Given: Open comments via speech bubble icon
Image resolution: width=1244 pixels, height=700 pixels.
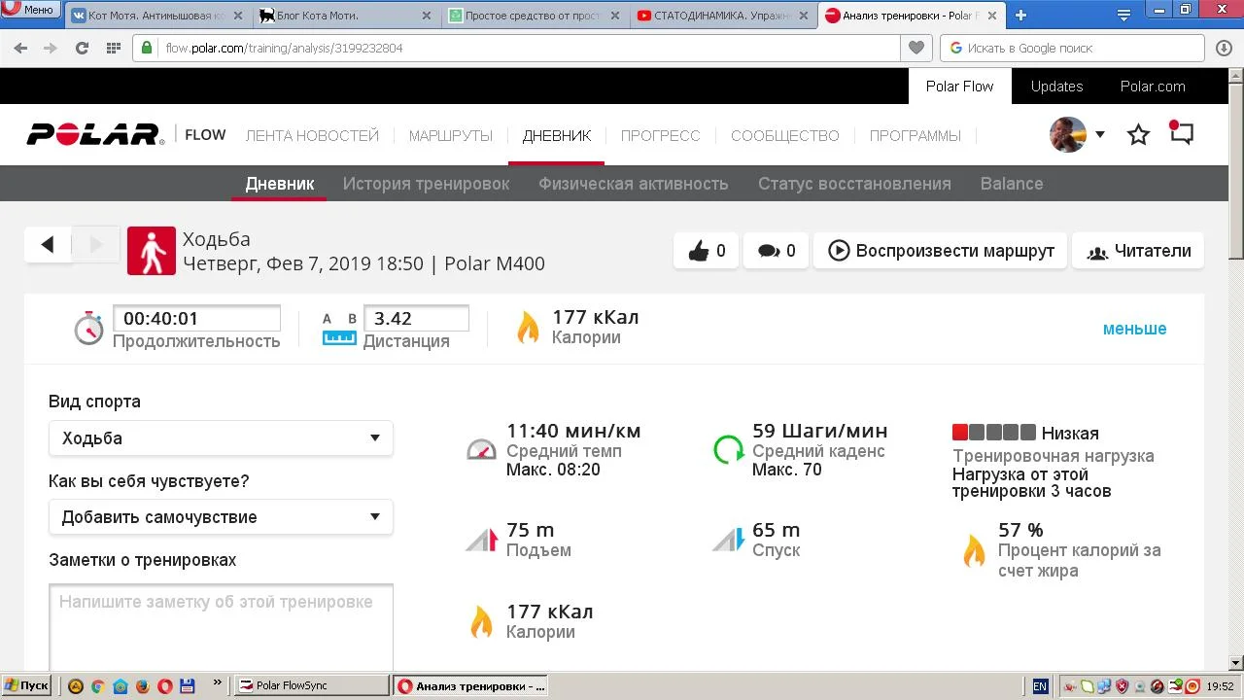Looking at the screenshot, I should (x=769, y=251).
